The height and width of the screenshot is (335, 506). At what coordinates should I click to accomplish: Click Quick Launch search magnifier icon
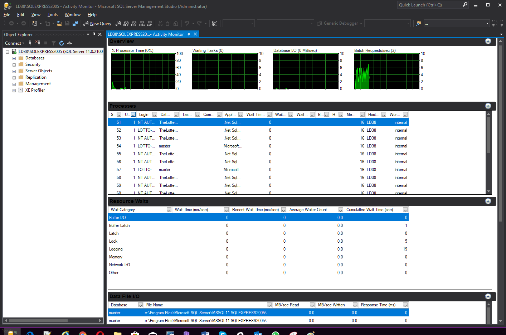465,5
